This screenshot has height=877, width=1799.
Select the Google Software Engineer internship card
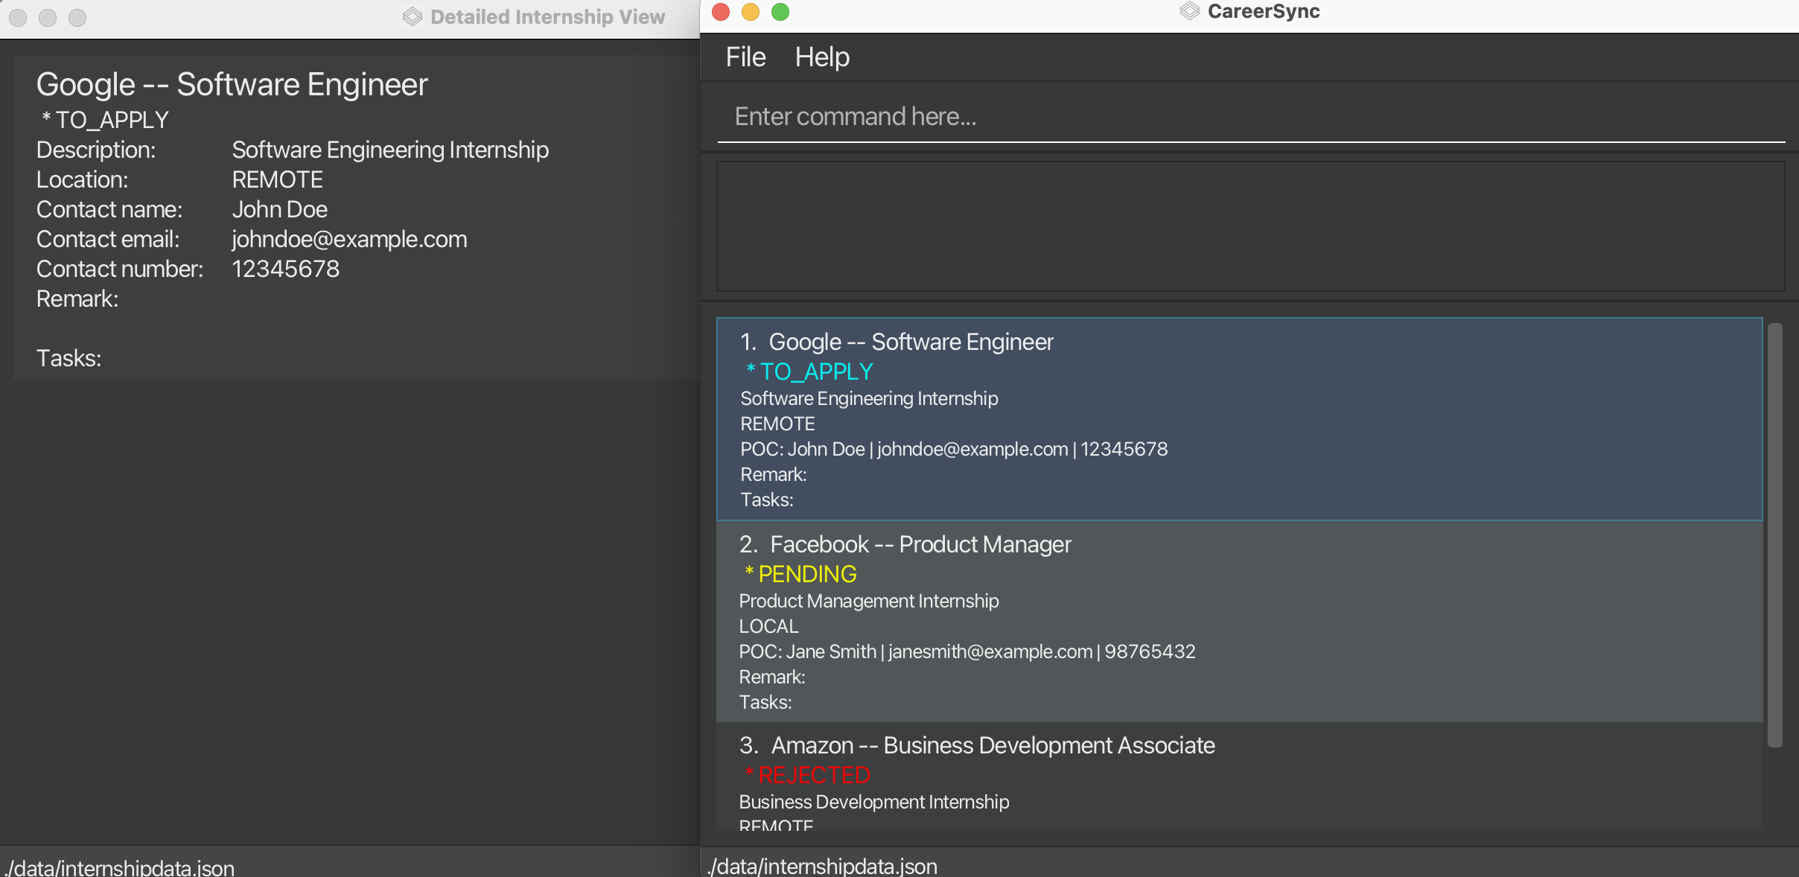point(1239,419)
